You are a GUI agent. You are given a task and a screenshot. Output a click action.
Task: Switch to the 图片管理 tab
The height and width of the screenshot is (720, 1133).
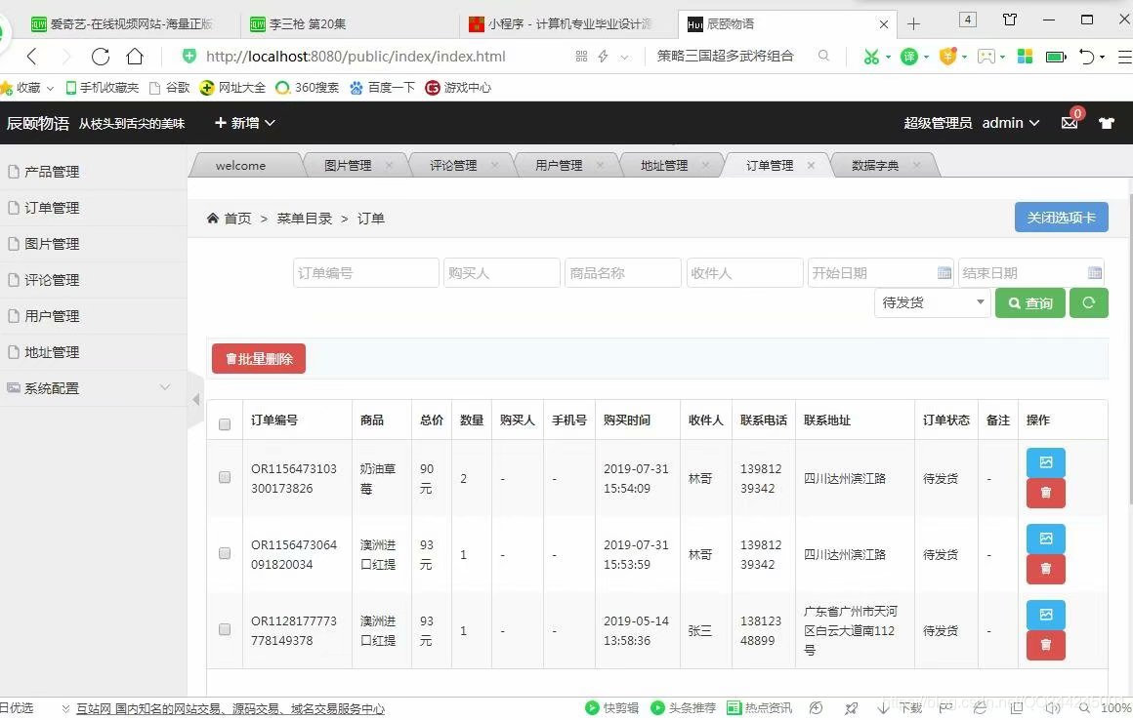click(x=348, y=165)
